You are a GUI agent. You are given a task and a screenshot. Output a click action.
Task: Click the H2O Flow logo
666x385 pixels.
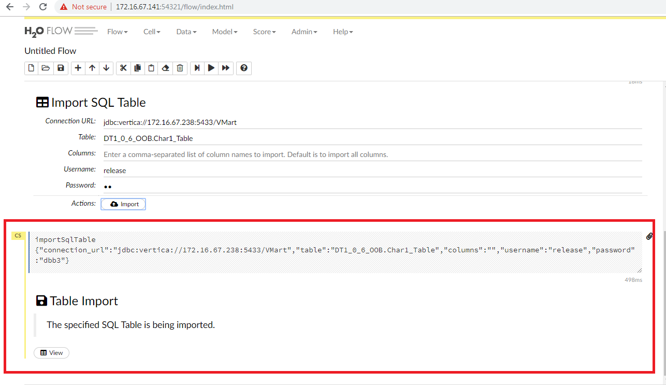[x=61, y=31]
